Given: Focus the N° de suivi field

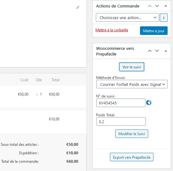Looking at the screenshot, I should 121,103.
